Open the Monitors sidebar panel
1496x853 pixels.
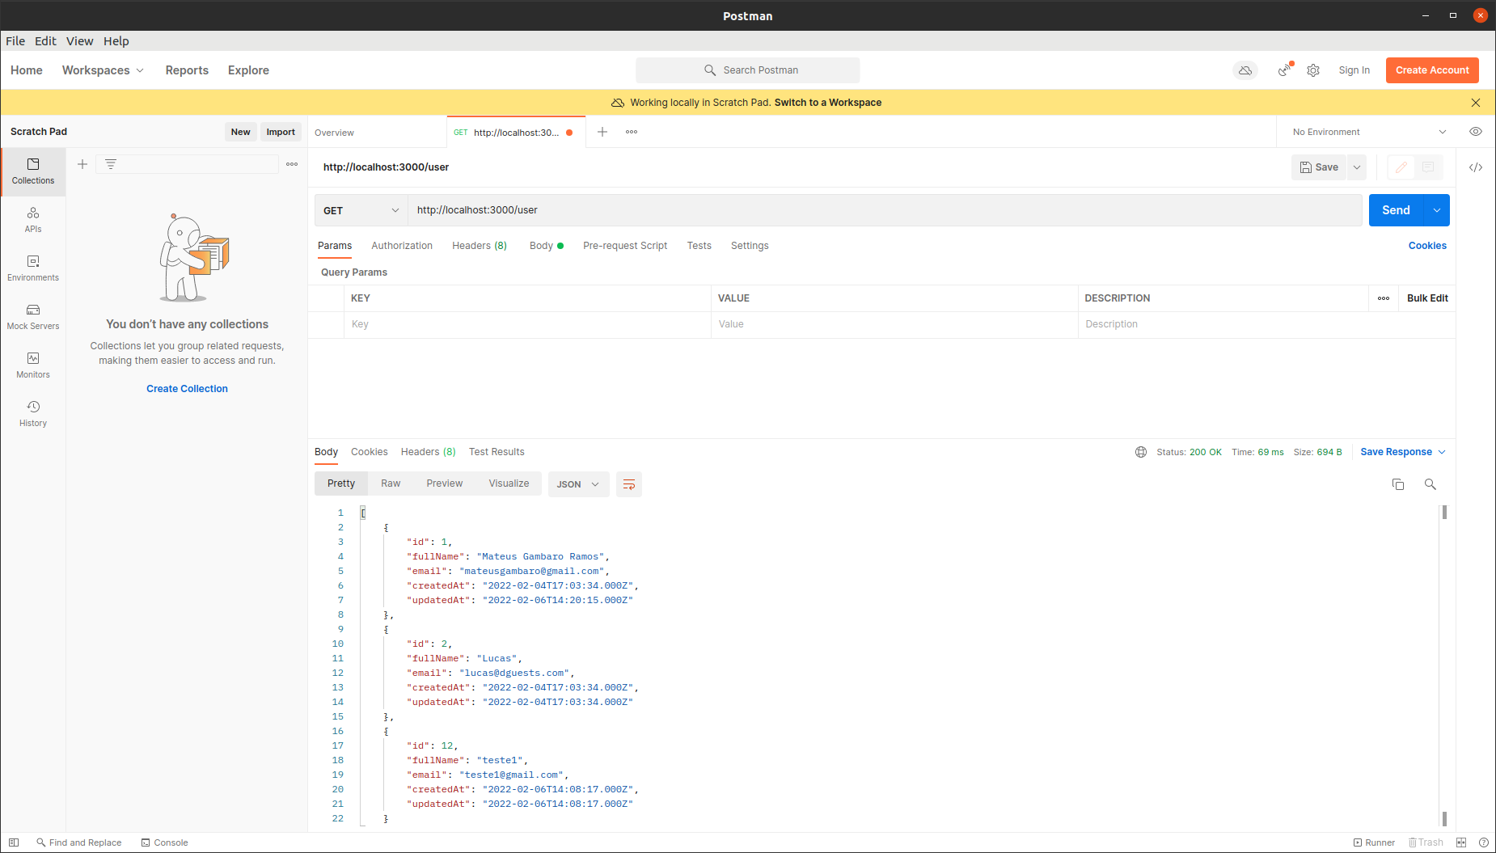tap(33, 365)
